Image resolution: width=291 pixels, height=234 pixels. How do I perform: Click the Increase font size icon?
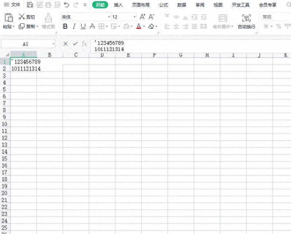coord(142,17)
